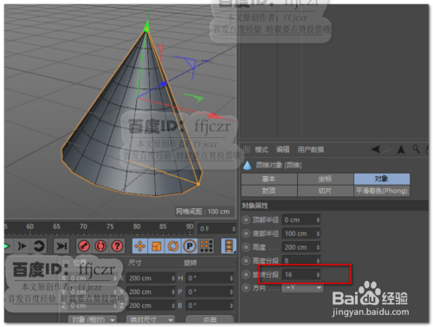Toggle position keyframing move icon

click(140, 246)
